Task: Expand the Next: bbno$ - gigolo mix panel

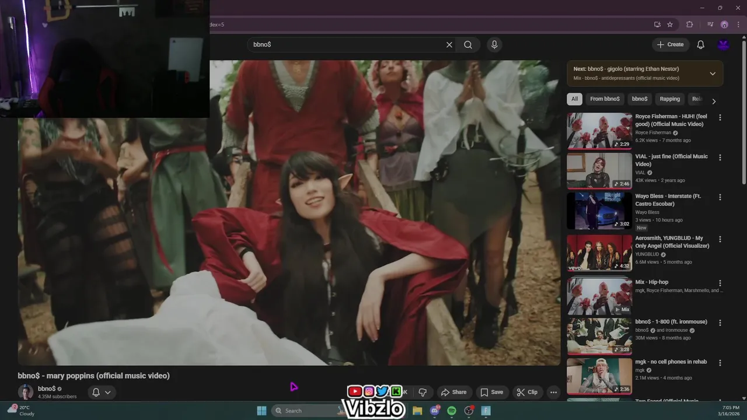Action: click(x=713, y=73)
